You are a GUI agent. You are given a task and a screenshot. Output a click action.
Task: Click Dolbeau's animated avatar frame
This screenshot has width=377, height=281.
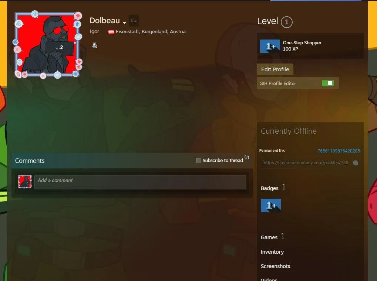47,44
